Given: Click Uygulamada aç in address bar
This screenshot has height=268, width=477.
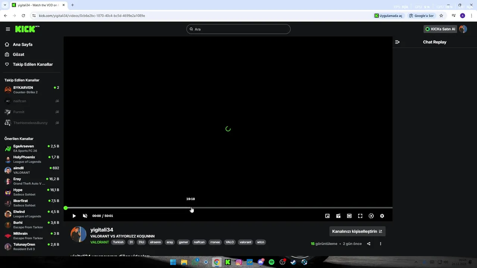Looking at the screenshot, I should click(389, 16).
